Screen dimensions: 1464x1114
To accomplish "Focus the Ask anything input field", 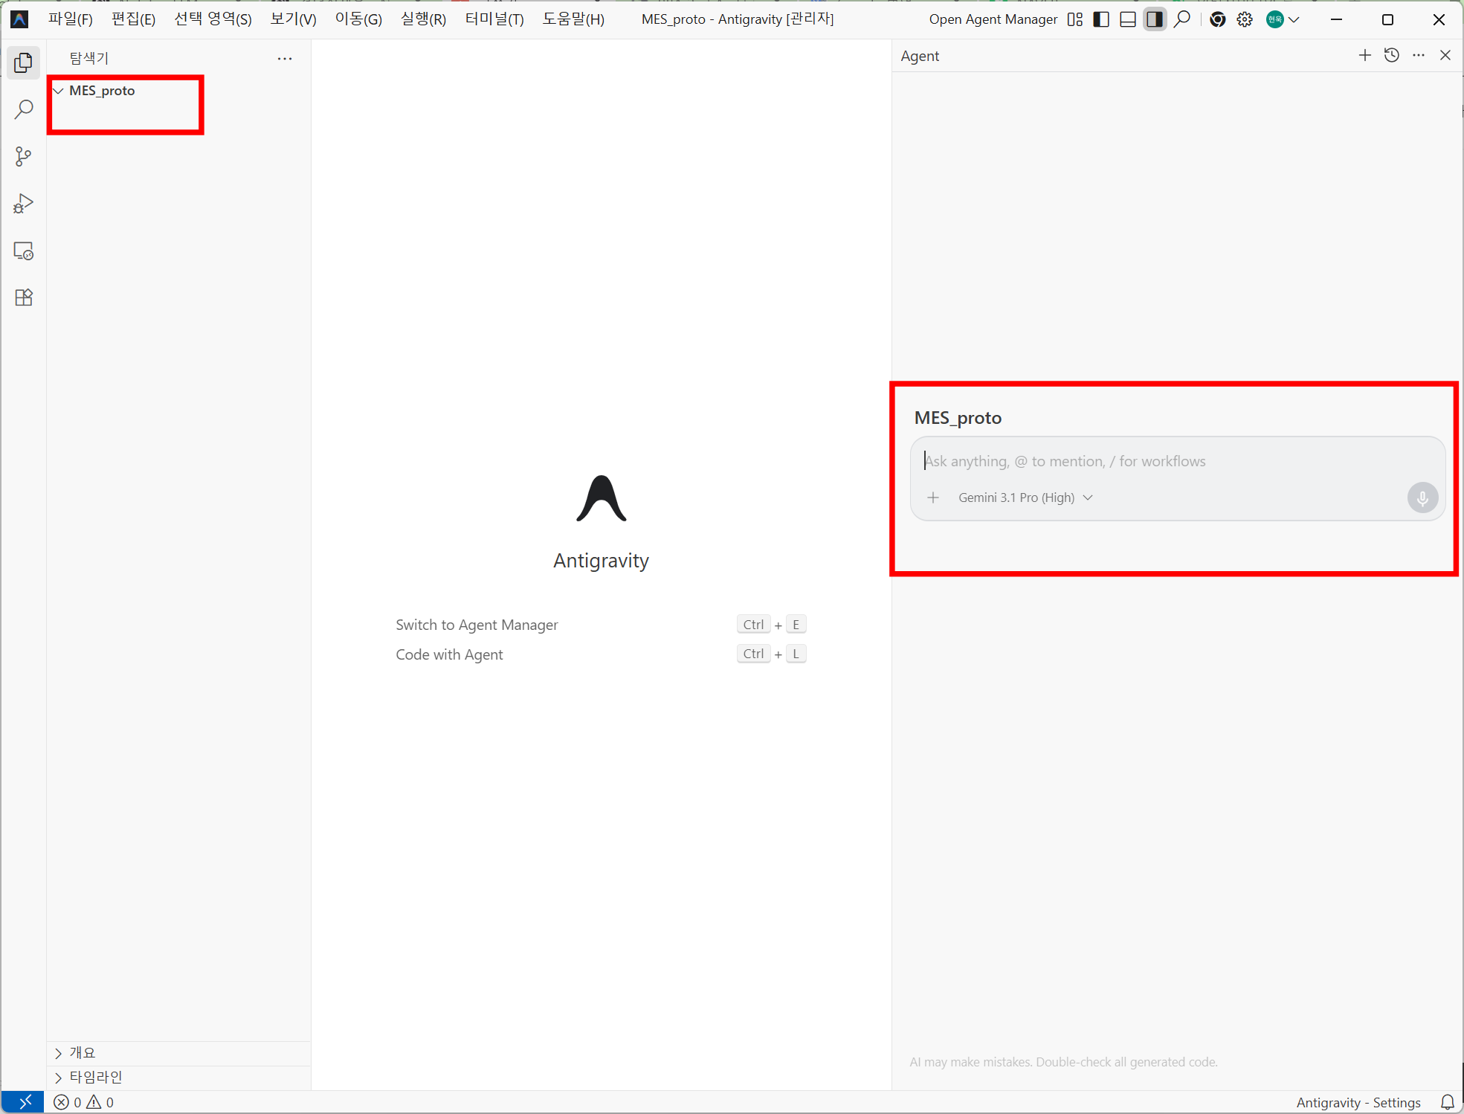I will (1177, 461).
